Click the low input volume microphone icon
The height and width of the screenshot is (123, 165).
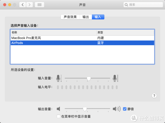(58, 78)
